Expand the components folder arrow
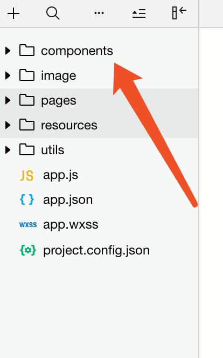The width and height of the screenshot is (223, 358). point(8,51)
